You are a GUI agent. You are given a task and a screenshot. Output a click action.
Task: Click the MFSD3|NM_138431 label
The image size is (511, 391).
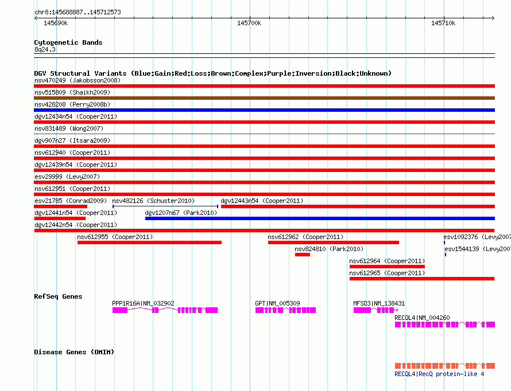(379, 303)
